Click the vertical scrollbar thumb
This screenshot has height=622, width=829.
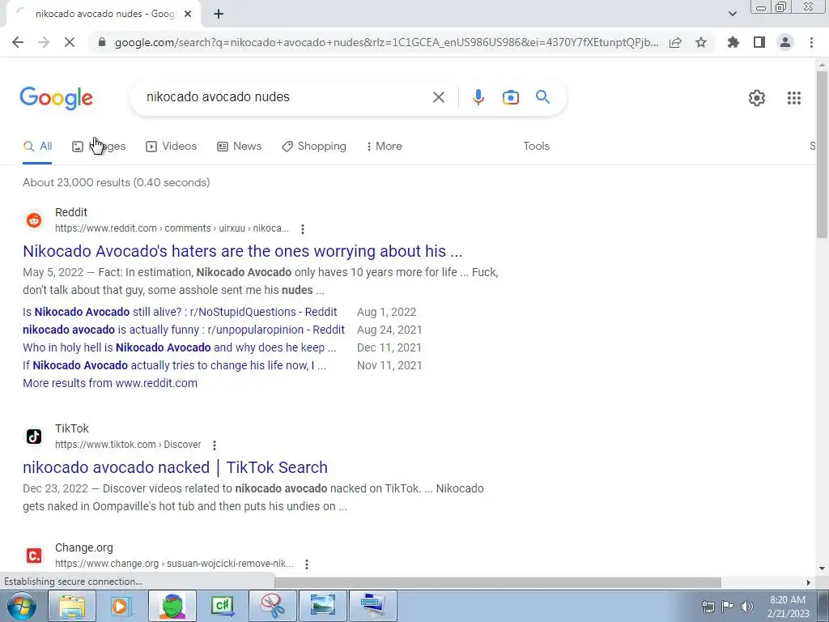pos(822,154)
